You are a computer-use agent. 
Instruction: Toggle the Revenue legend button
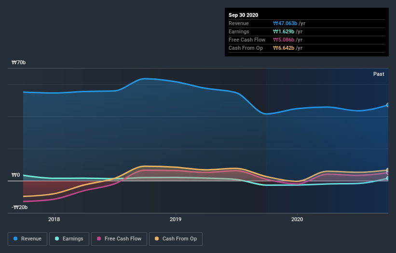27,239
